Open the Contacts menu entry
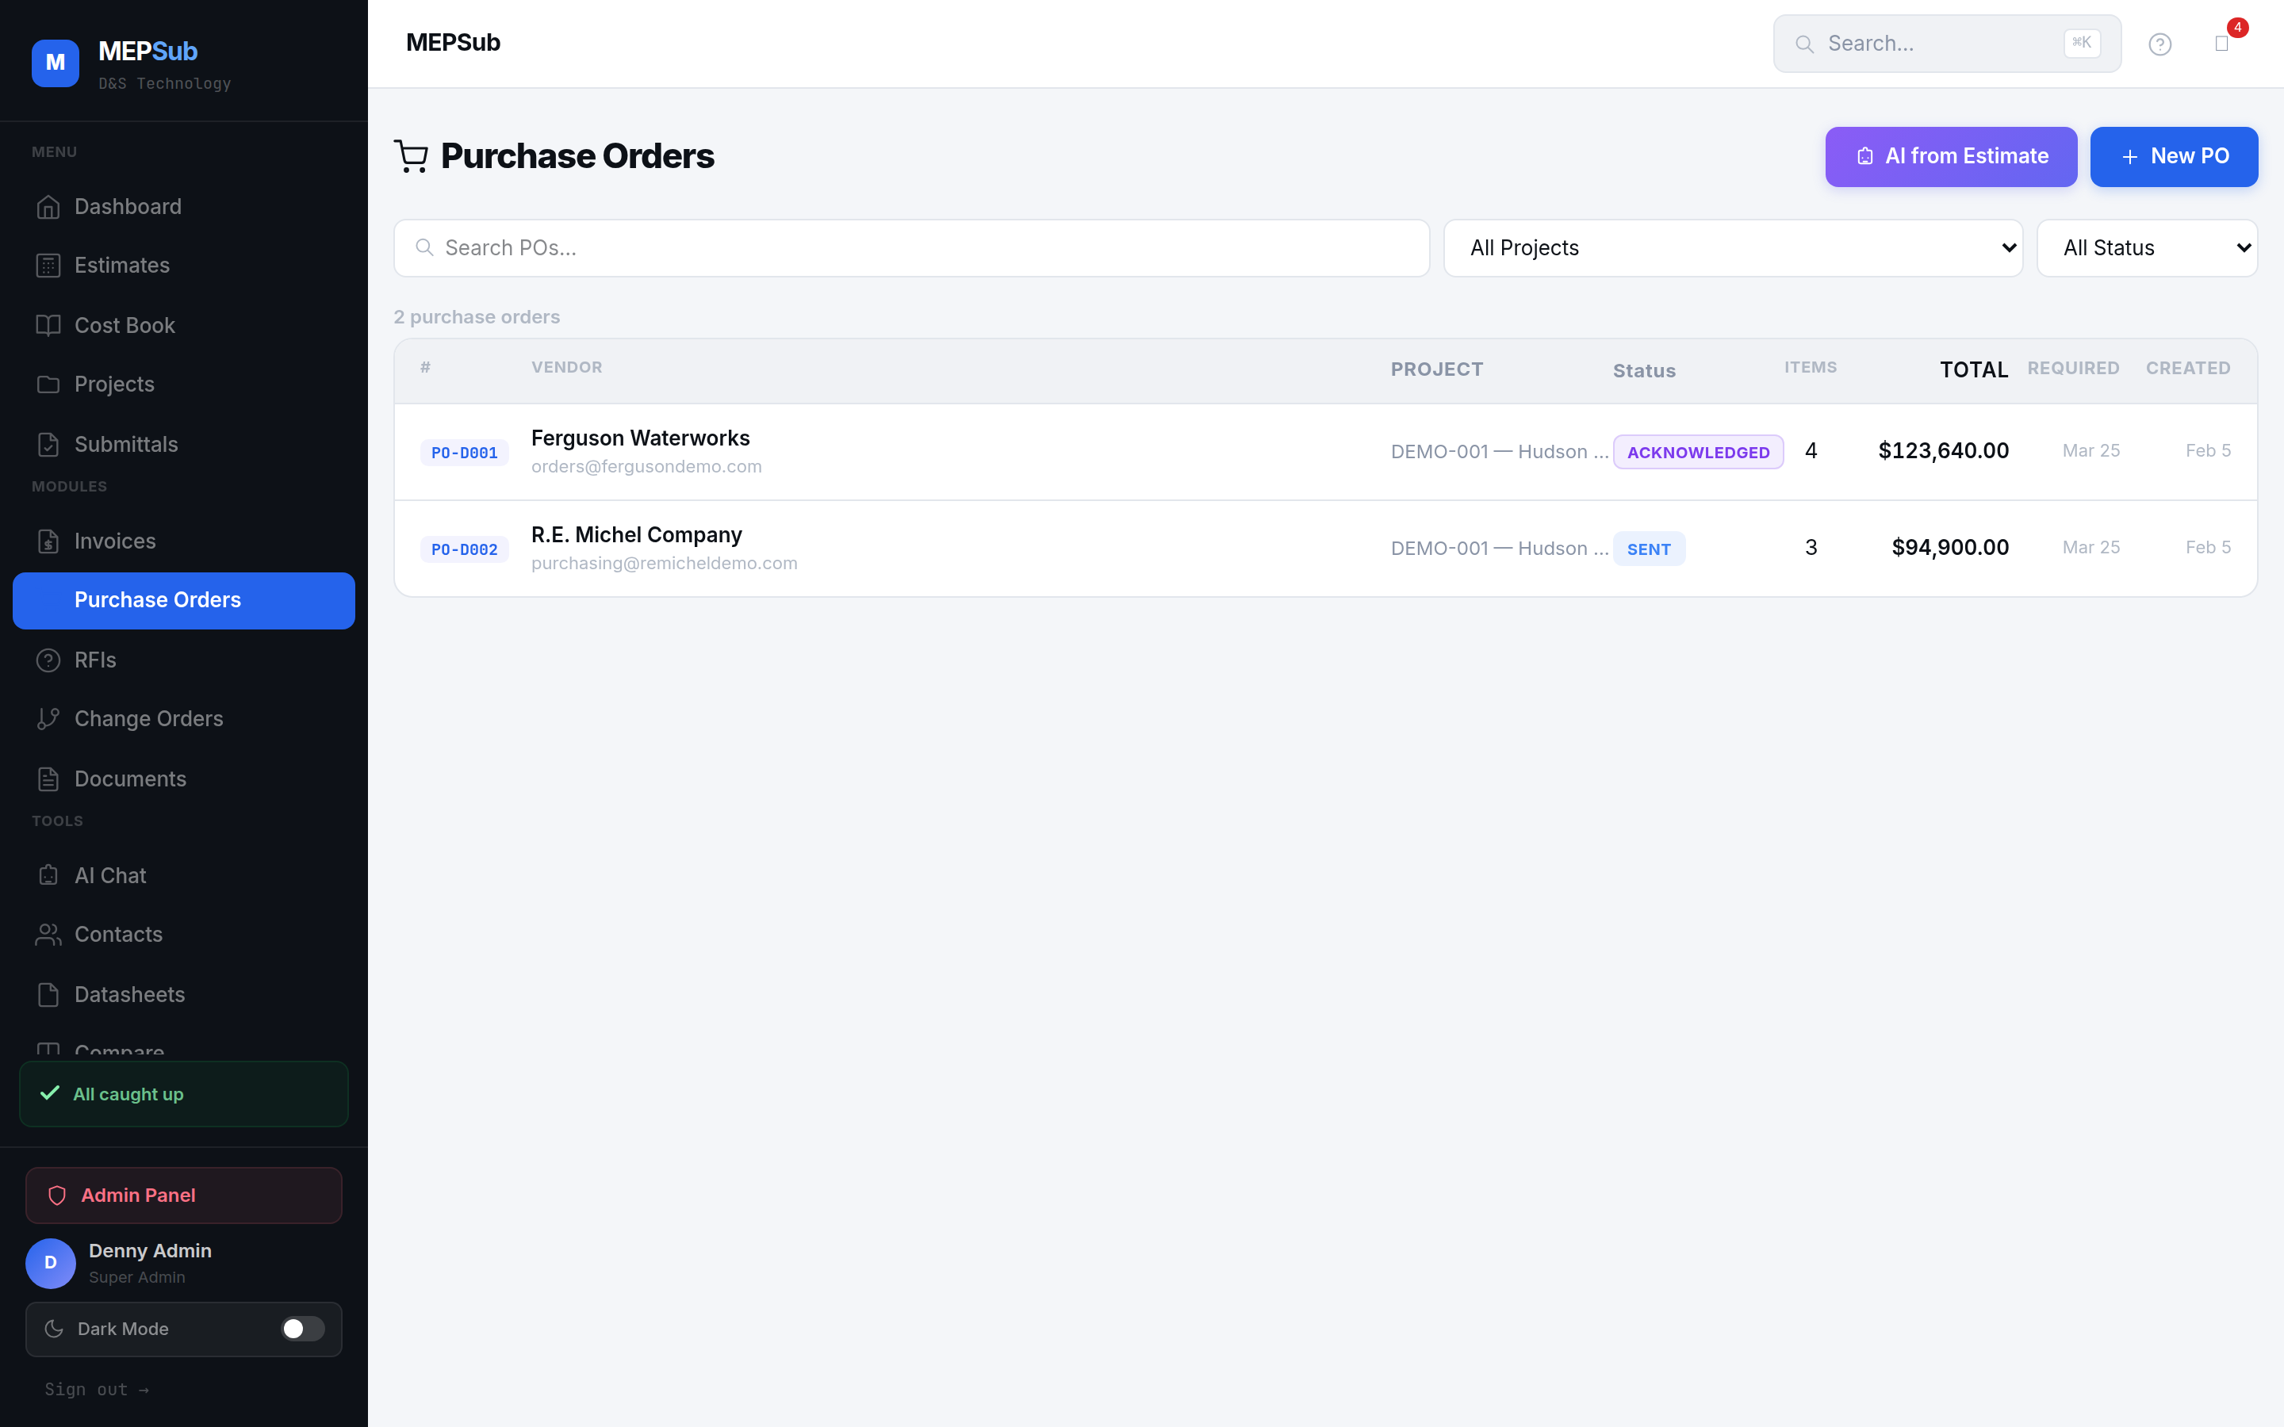The image size is (2284, 1427). tap(119, 935)
